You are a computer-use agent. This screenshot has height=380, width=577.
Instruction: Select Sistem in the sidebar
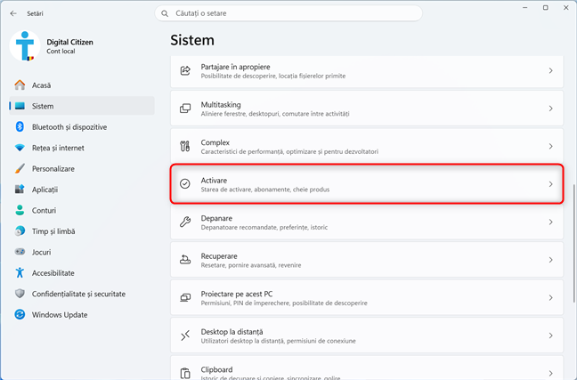(82, 106)
